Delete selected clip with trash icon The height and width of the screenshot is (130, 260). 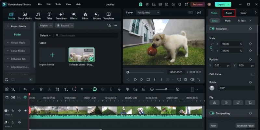41,89
